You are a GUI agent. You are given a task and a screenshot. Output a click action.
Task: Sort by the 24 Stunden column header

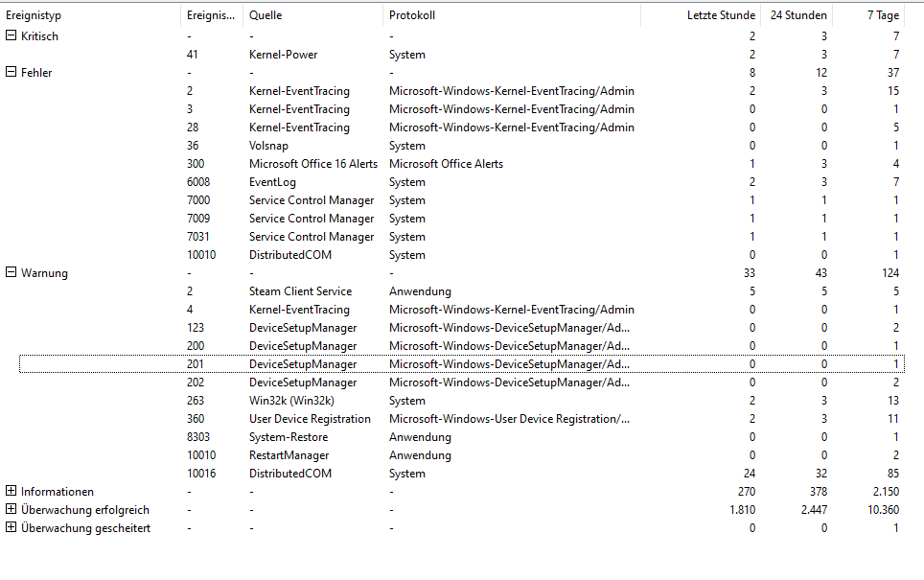point(797,15)
